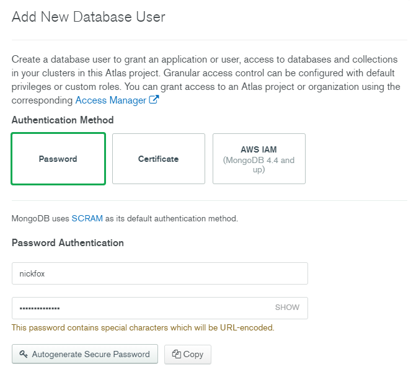Viewport: 411px width, 372px height.
Task: Click Autogenerate Secure Password button
Action: pyautogui.click(x=85, y=354)
